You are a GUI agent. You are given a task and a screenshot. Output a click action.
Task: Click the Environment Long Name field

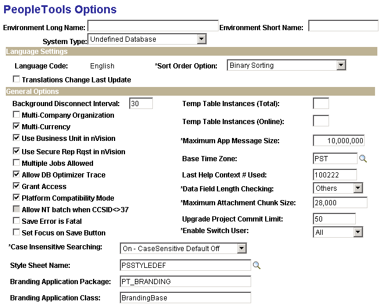[153, 26]
